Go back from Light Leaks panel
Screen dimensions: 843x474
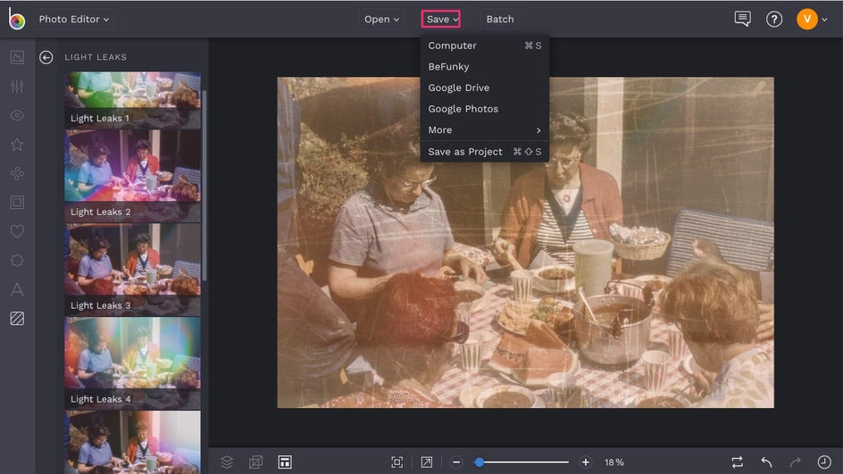pyautogui.click(x=46, y=57)
